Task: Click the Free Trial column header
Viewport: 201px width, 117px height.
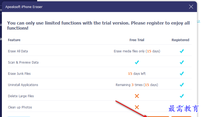Action: click(x=137, y=40)
